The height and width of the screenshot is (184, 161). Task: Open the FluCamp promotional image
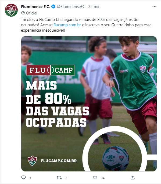click(x=89, y=104)
